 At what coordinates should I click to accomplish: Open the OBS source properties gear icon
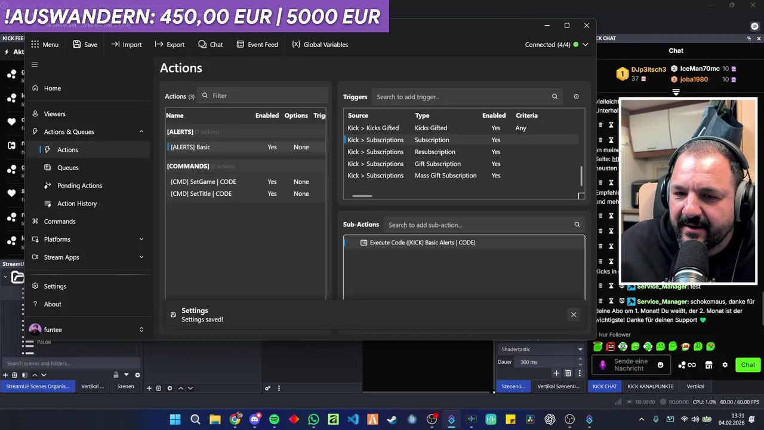(x=170, y=388)
